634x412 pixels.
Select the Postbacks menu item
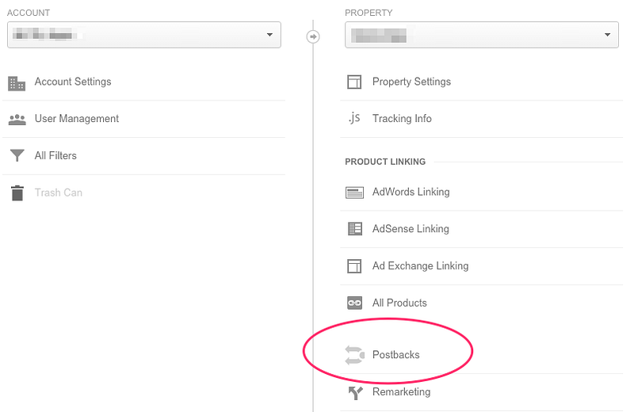pyautogui.click(x=395, y=355)
